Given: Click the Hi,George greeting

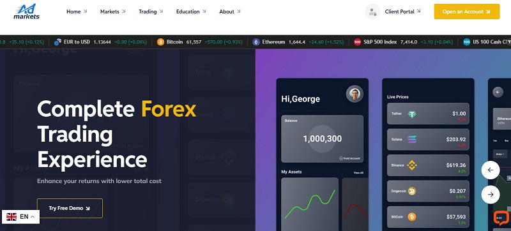Looking at the screenshot, I should pyautogui.click(x=300, y=99).
